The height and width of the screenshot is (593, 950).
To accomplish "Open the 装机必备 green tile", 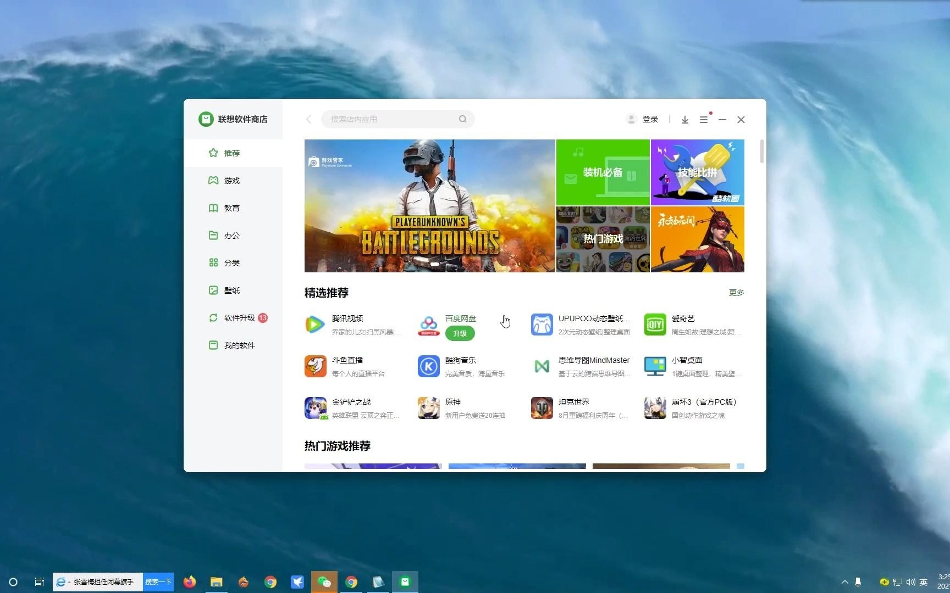I will [x=603, y=172].
